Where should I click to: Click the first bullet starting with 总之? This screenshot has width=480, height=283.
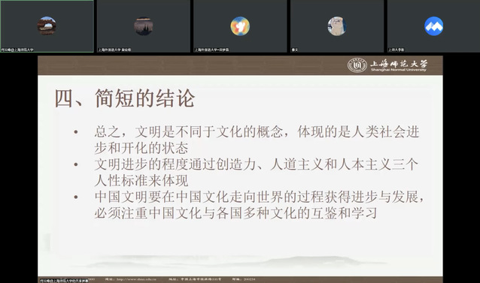(x=257, y=140)
